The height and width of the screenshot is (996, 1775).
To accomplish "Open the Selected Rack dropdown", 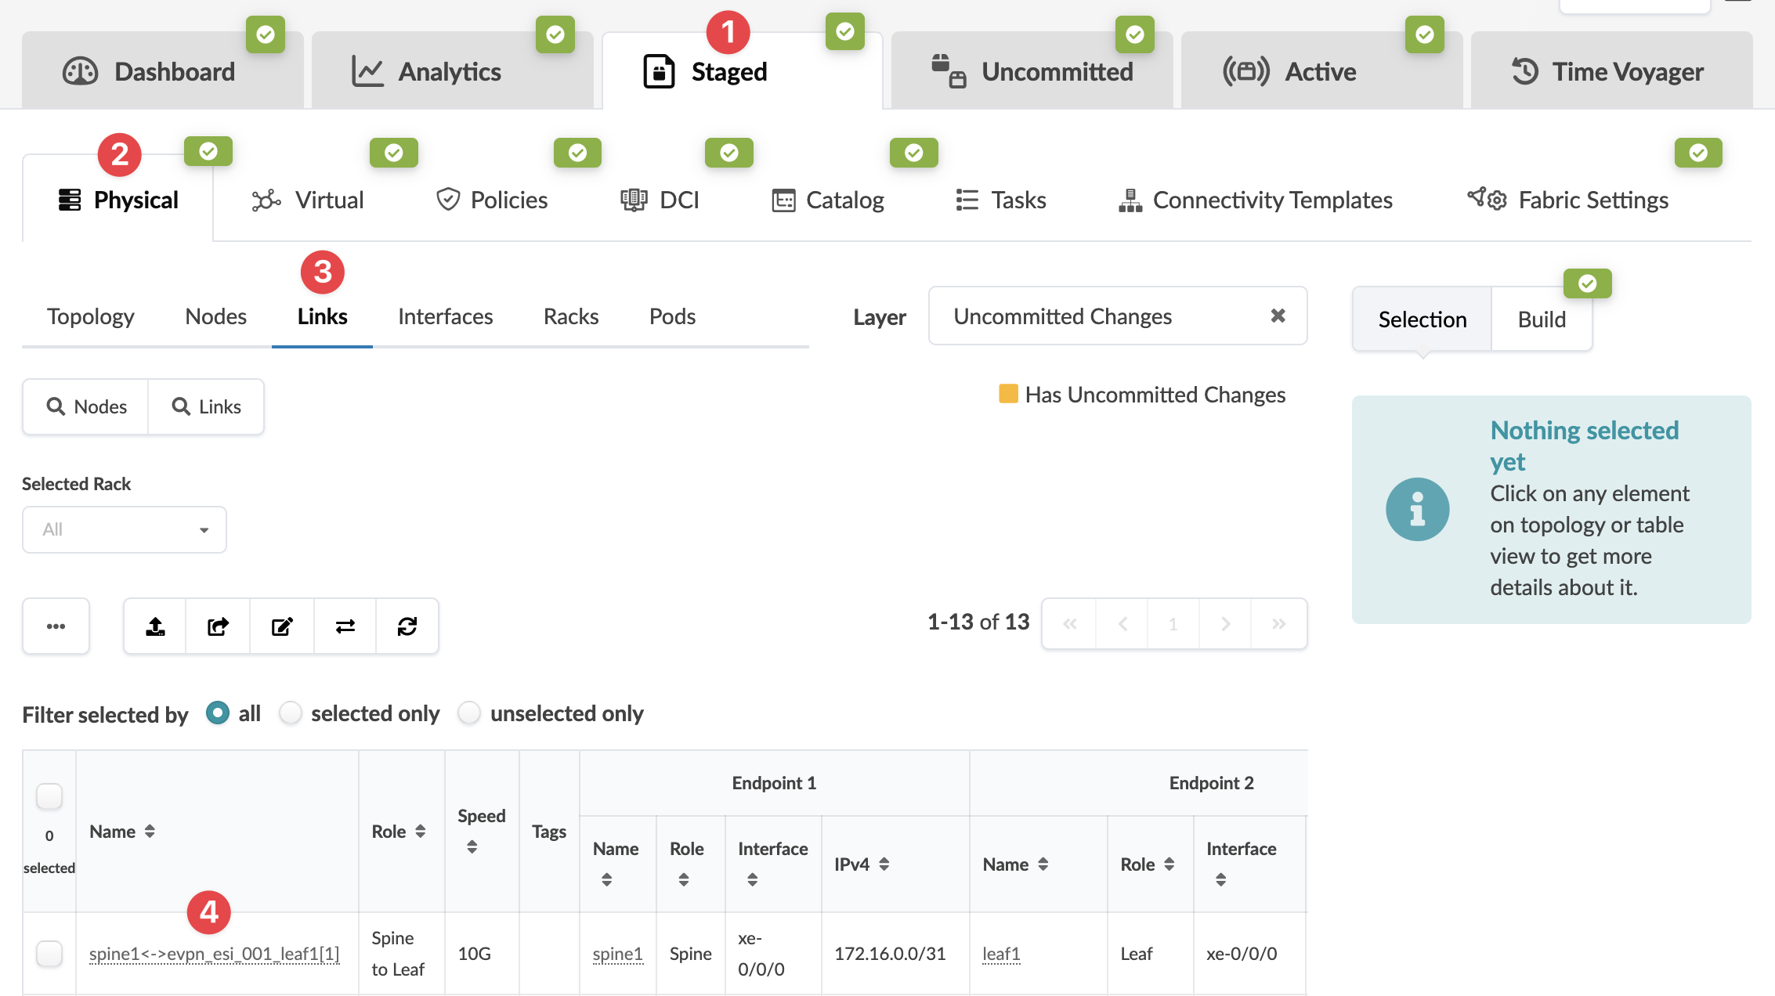I will [125, 529].
